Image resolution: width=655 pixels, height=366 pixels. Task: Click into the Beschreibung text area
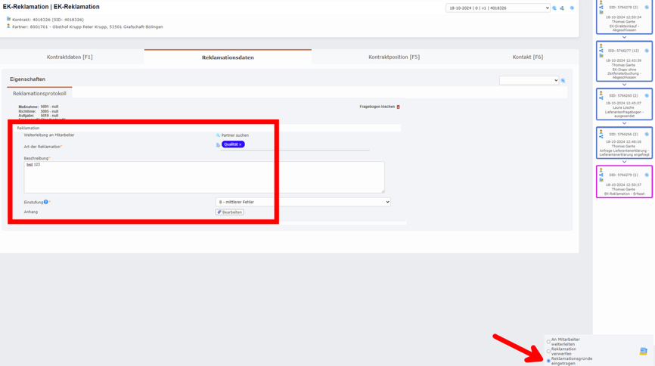[x=204, y=178]
